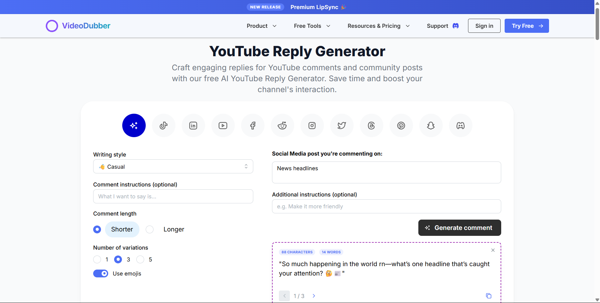The image size is (600, 303).
Task: Open the Writing style Casual dropdown
Action: [x=173, y=166]
